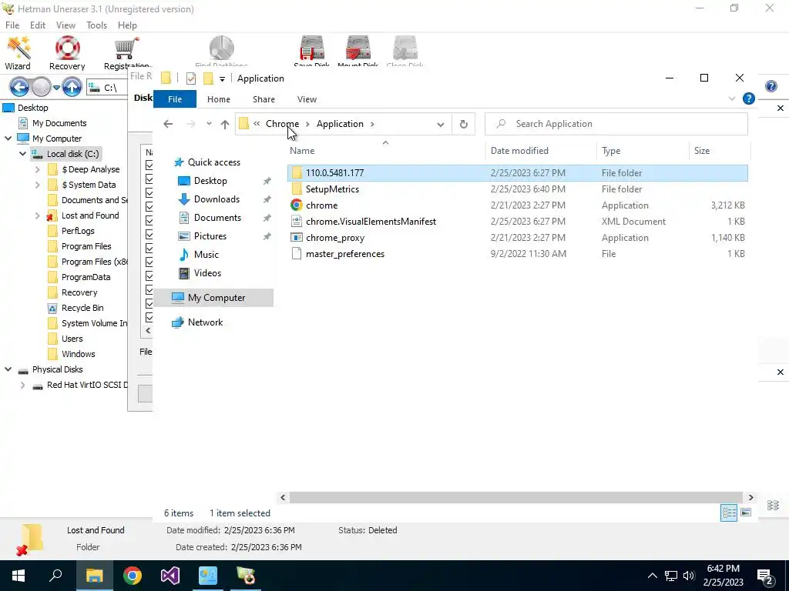
Task: Click inside Search Application field
Action: pos(616,124)
